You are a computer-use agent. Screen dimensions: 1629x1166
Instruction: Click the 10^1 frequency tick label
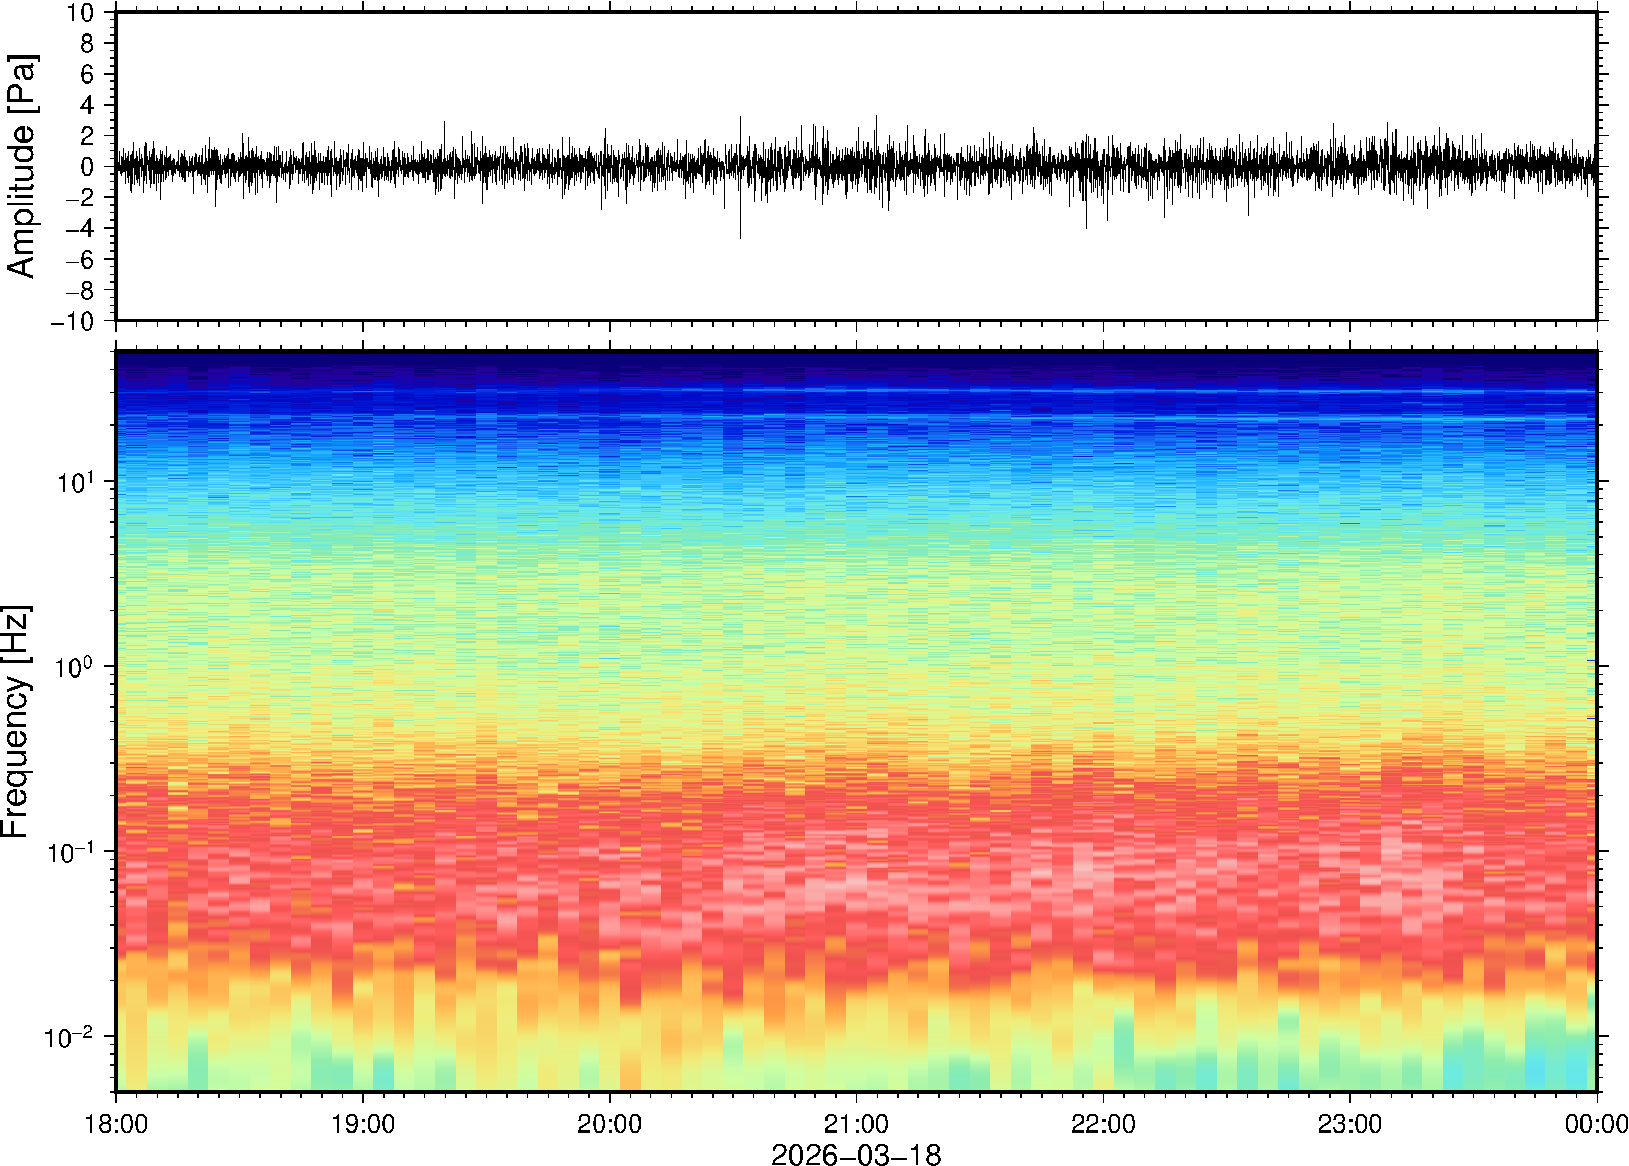[x=75, y=482]
